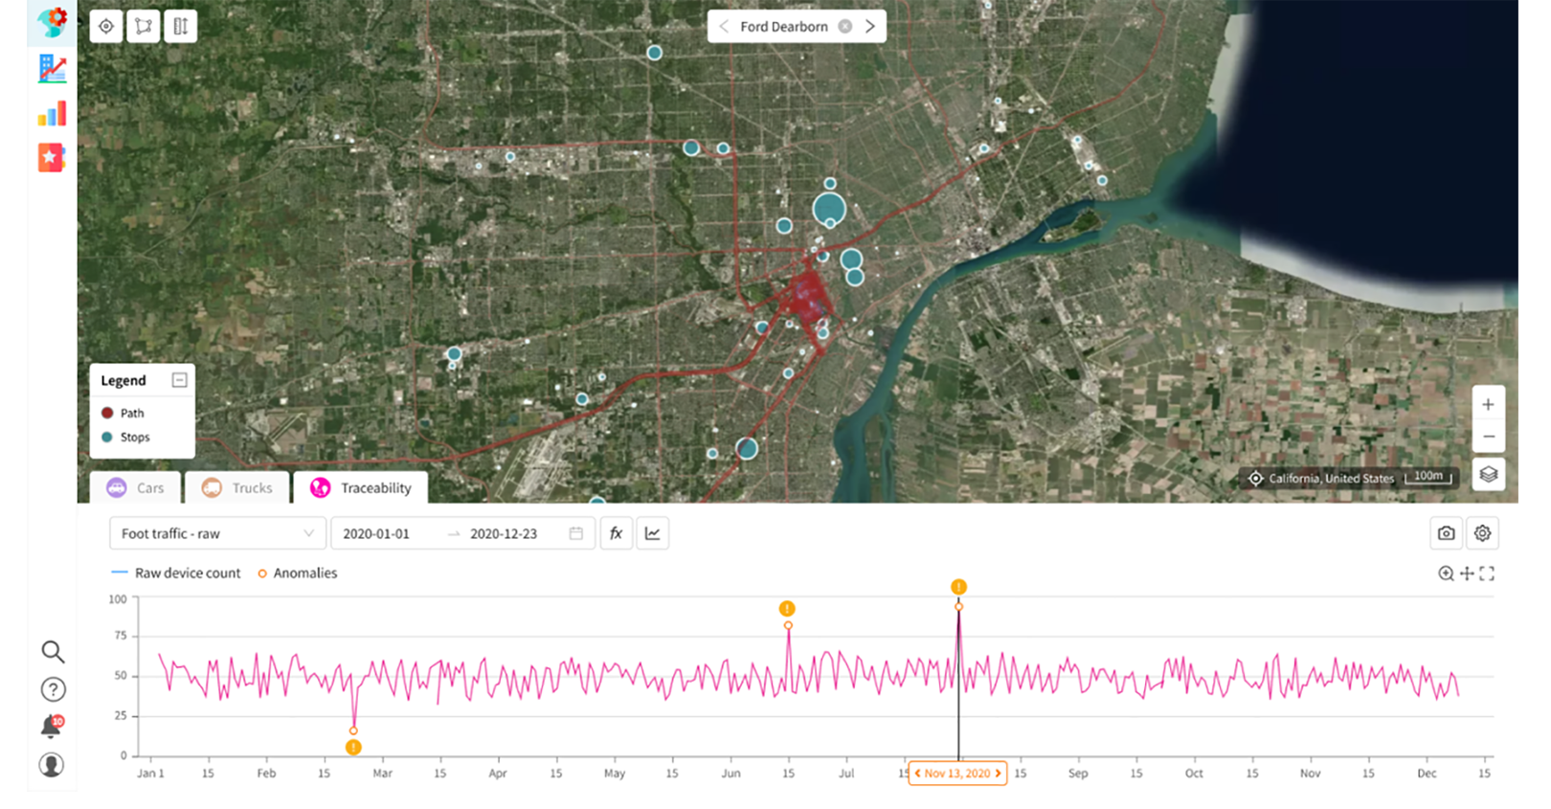Switch to the Cars tab

135,488
